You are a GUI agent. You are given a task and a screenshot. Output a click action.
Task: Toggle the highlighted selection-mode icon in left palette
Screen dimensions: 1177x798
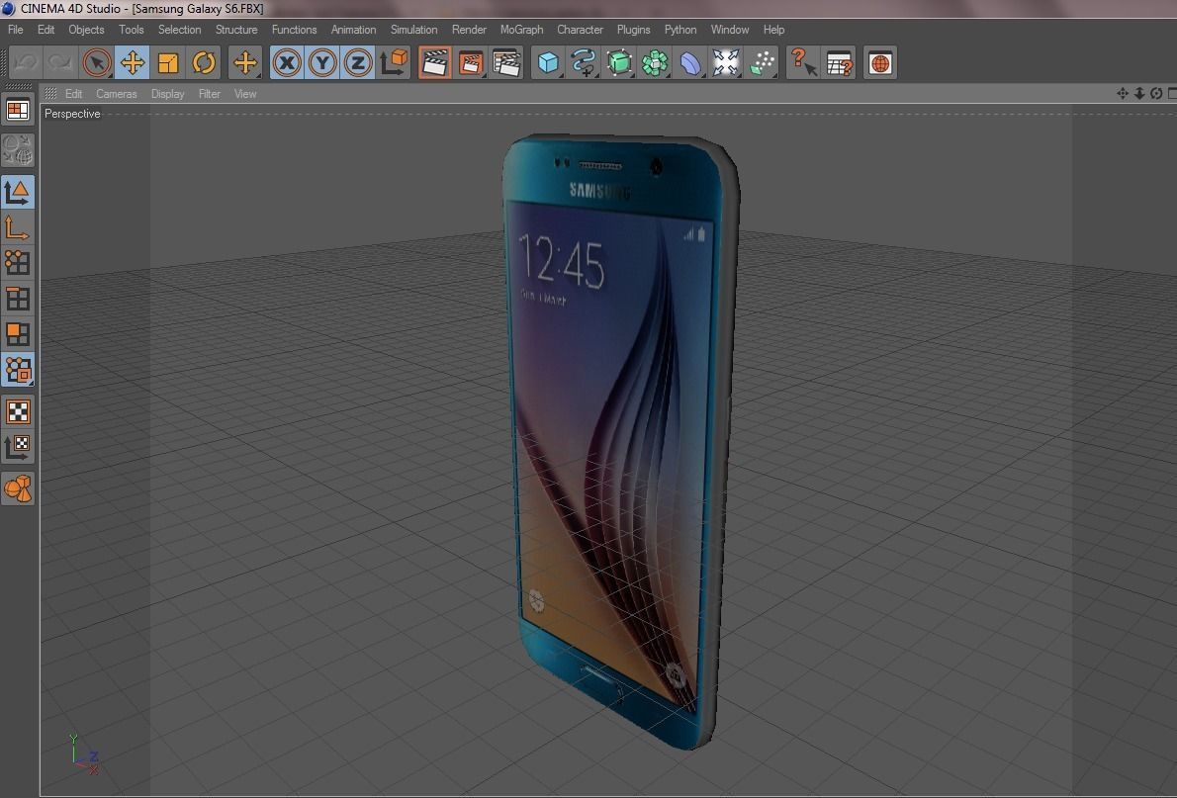pyautogui.click(x=18, y=370)
